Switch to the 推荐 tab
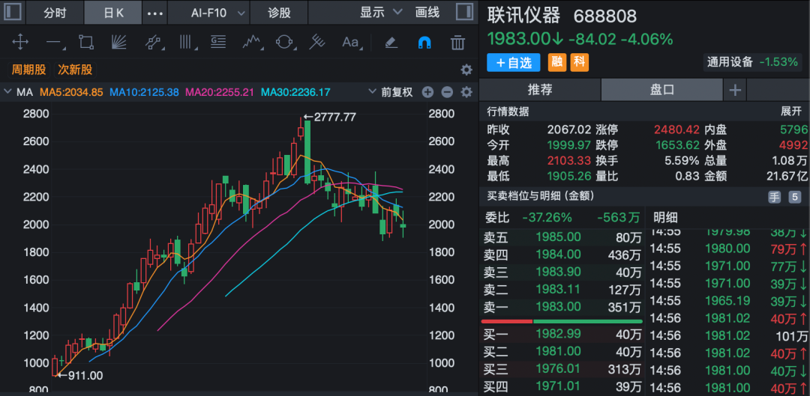Screen dimensions: 810x396 pos(540,90)
